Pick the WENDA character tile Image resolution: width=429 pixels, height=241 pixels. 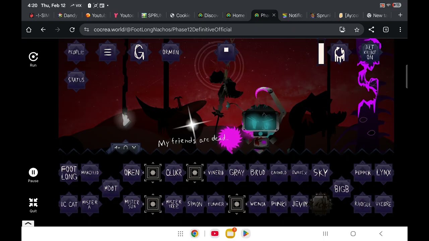click(257, 204)
